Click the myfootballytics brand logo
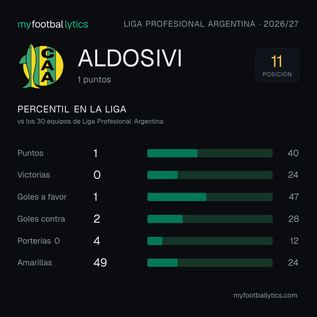 [53, 24]
